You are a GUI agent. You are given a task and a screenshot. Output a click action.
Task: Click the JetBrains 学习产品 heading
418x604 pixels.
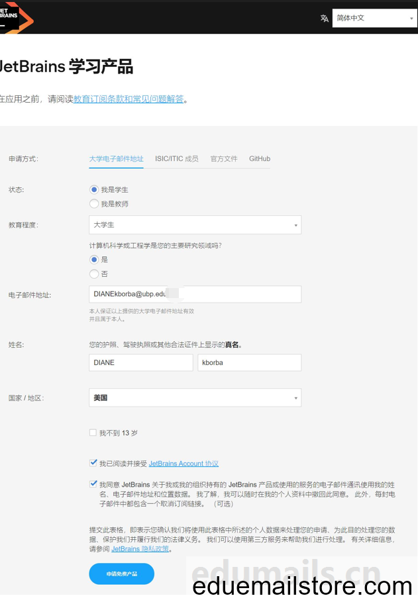pos(67,66)
